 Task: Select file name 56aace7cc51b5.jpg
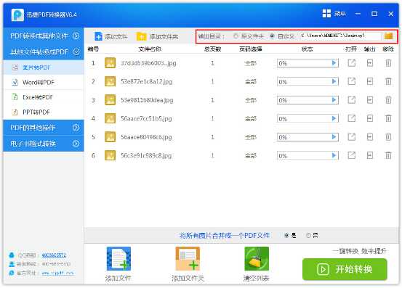(146, 118)
